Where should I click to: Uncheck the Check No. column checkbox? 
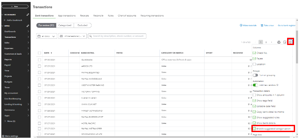[254, 53]
